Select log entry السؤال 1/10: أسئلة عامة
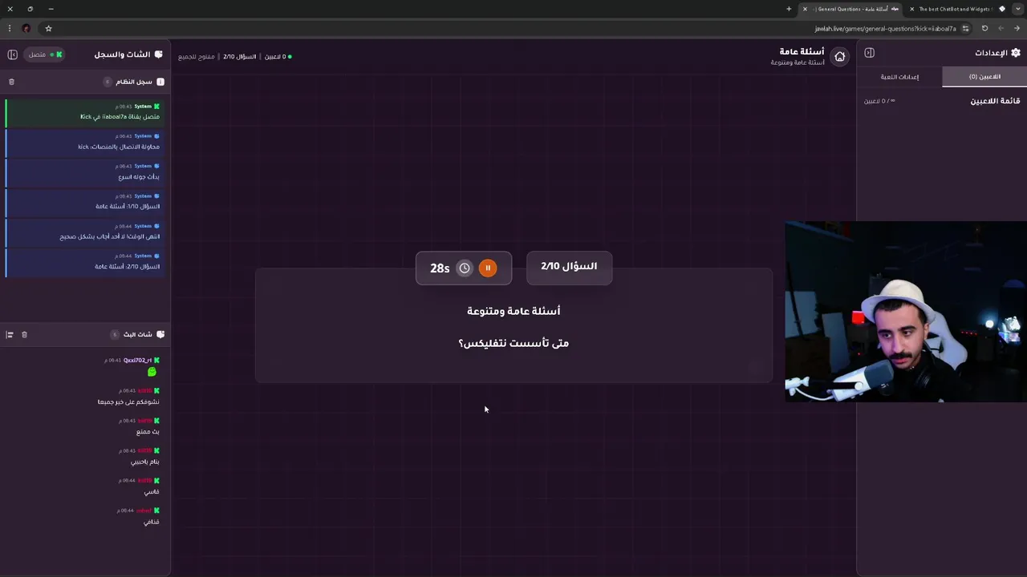 click(85, 202)
